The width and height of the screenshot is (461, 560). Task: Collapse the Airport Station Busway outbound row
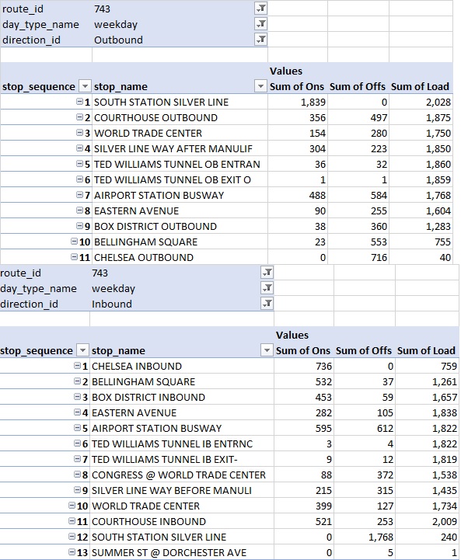coord(80,195)
